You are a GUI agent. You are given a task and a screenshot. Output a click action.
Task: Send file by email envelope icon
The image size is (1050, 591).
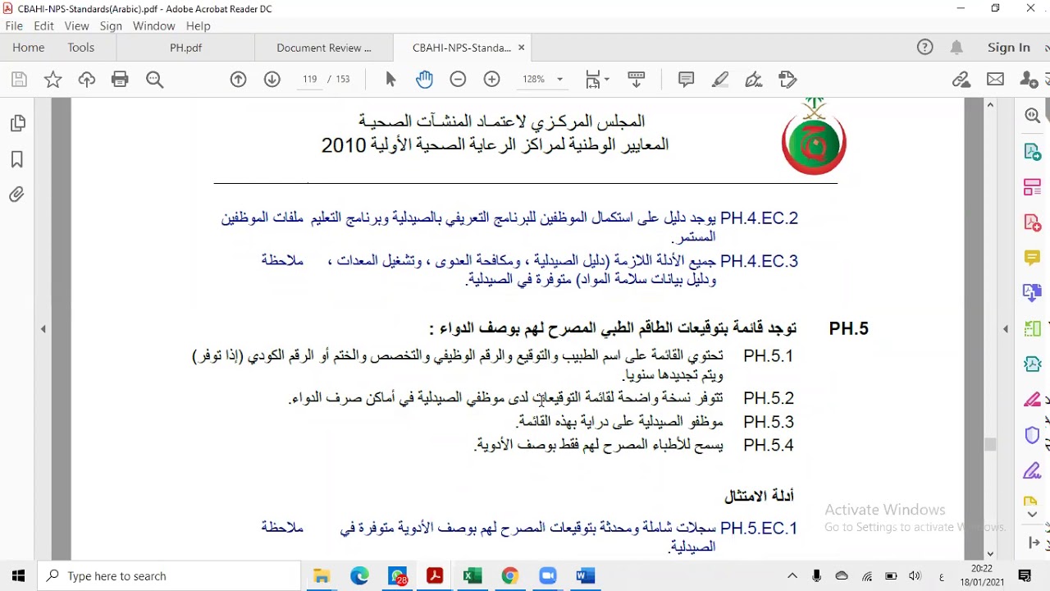(x=995, y=80)
